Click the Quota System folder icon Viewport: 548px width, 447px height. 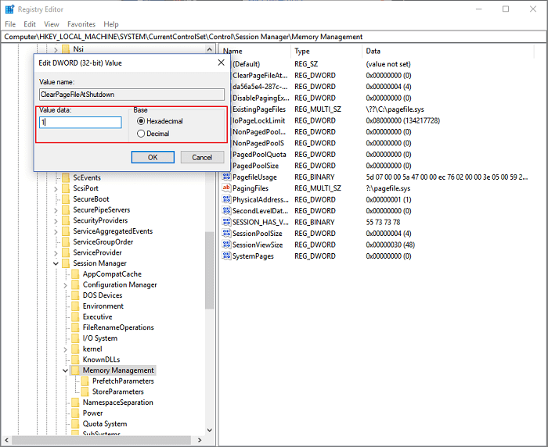pyautogui.click(x=75, y=424)
